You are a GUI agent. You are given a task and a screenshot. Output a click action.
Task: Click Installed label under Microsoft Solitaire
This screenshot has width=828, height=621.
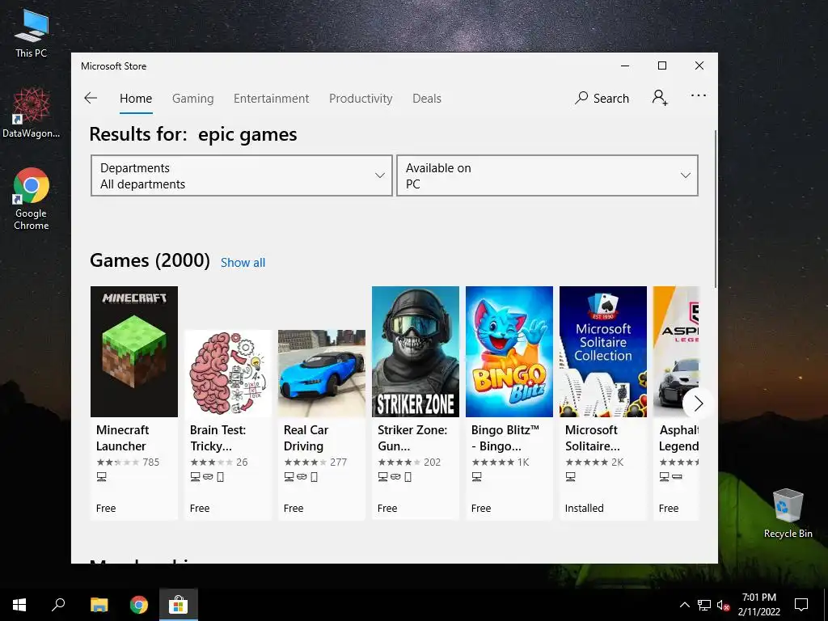click(x=584, y=508)
